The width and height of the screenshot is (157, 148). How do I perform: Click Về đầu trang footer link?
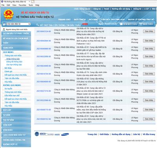pyautogui.click(x=149, y=134)
